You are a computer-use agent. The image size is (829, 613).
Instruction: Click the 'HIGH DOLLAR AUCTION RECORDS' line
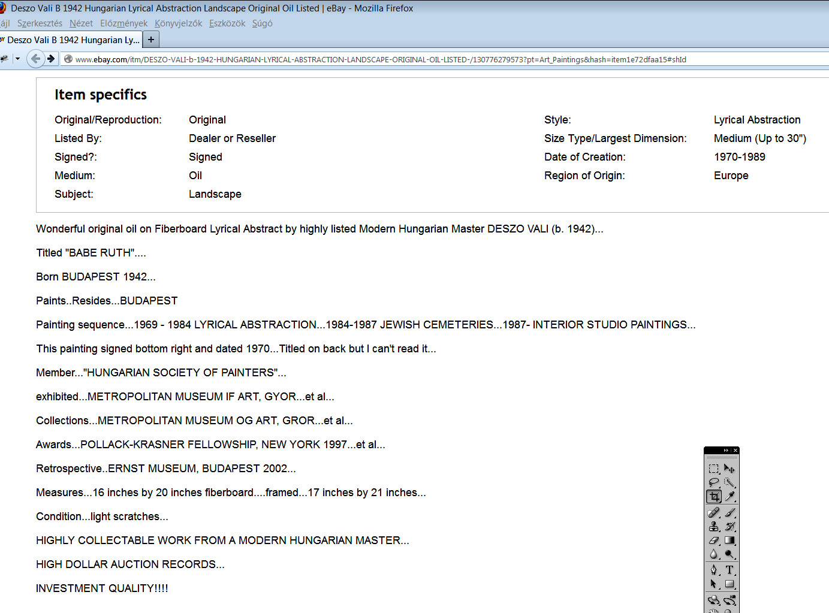(130, 564)
